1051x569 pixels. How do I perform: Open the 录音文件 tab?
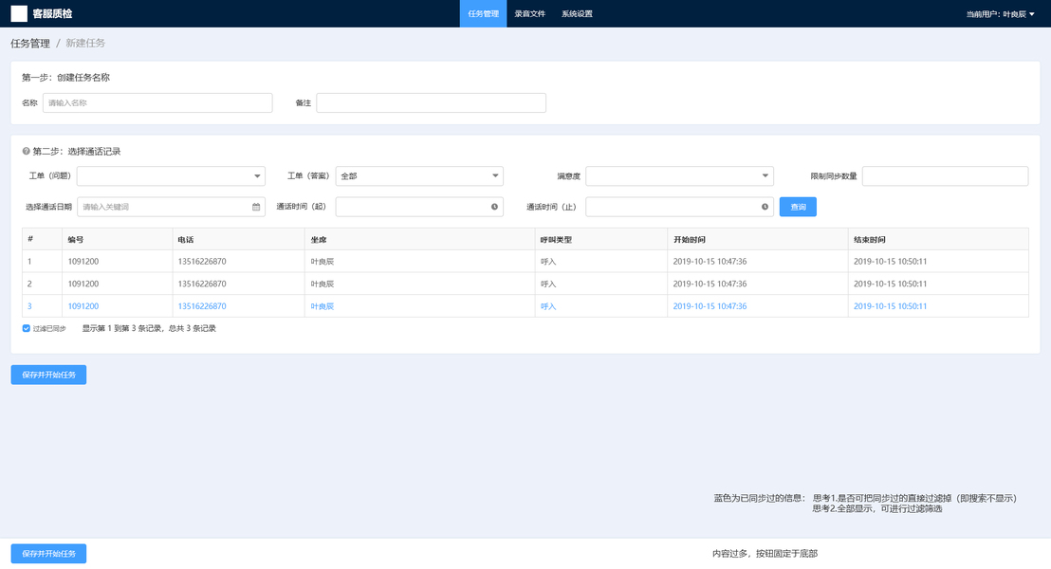pos(530,14)
